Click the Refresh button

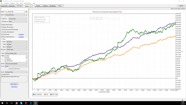tap(181, 6)
